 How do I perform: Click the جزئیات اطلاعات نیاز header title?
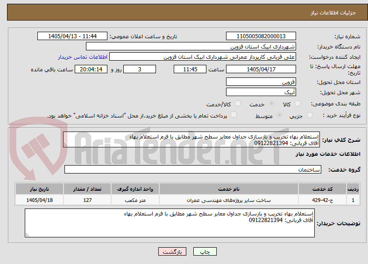(333, 13)
